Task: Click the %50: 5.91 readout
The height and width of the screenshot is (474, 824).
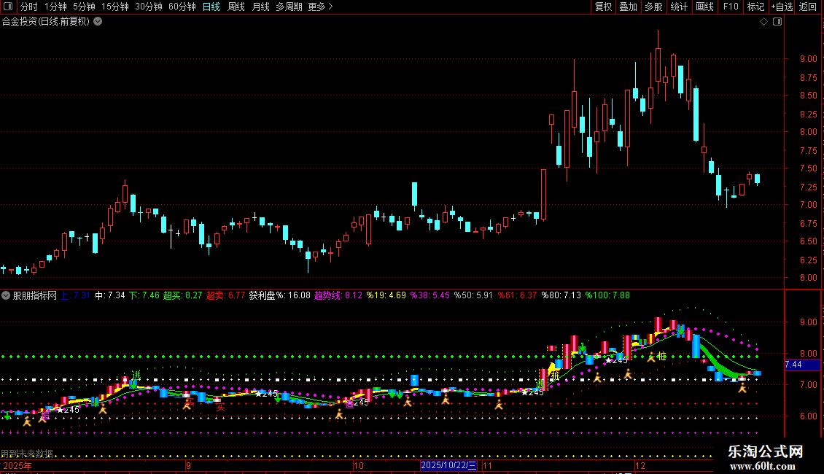Action: [x=473, y=295]
